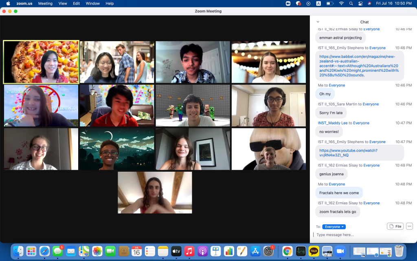Collapse the Chat panel chevron

318,22
